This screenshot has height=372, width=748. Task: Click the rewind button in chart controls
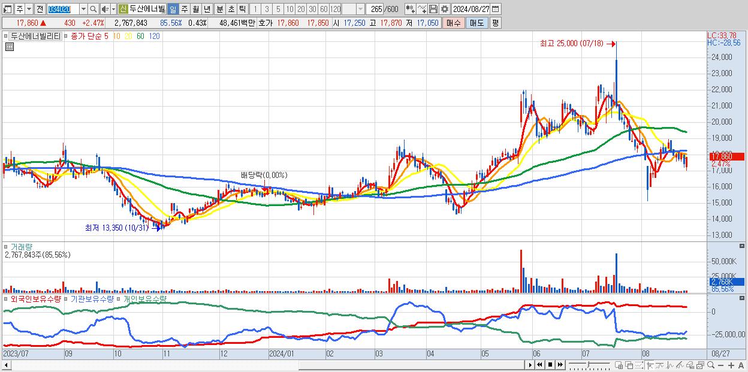[x=539, y=365]
